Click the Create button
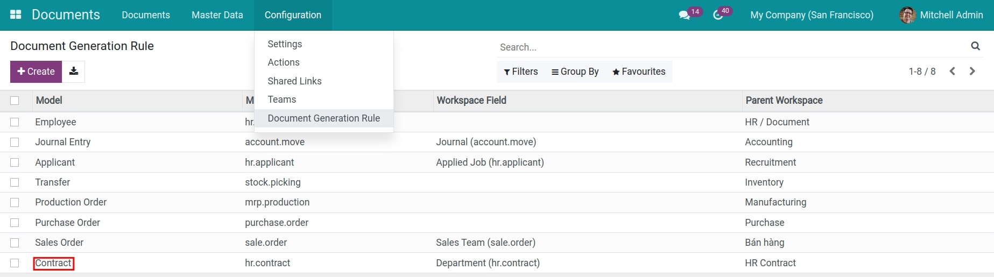994x277 pixels. pos(36,72)
